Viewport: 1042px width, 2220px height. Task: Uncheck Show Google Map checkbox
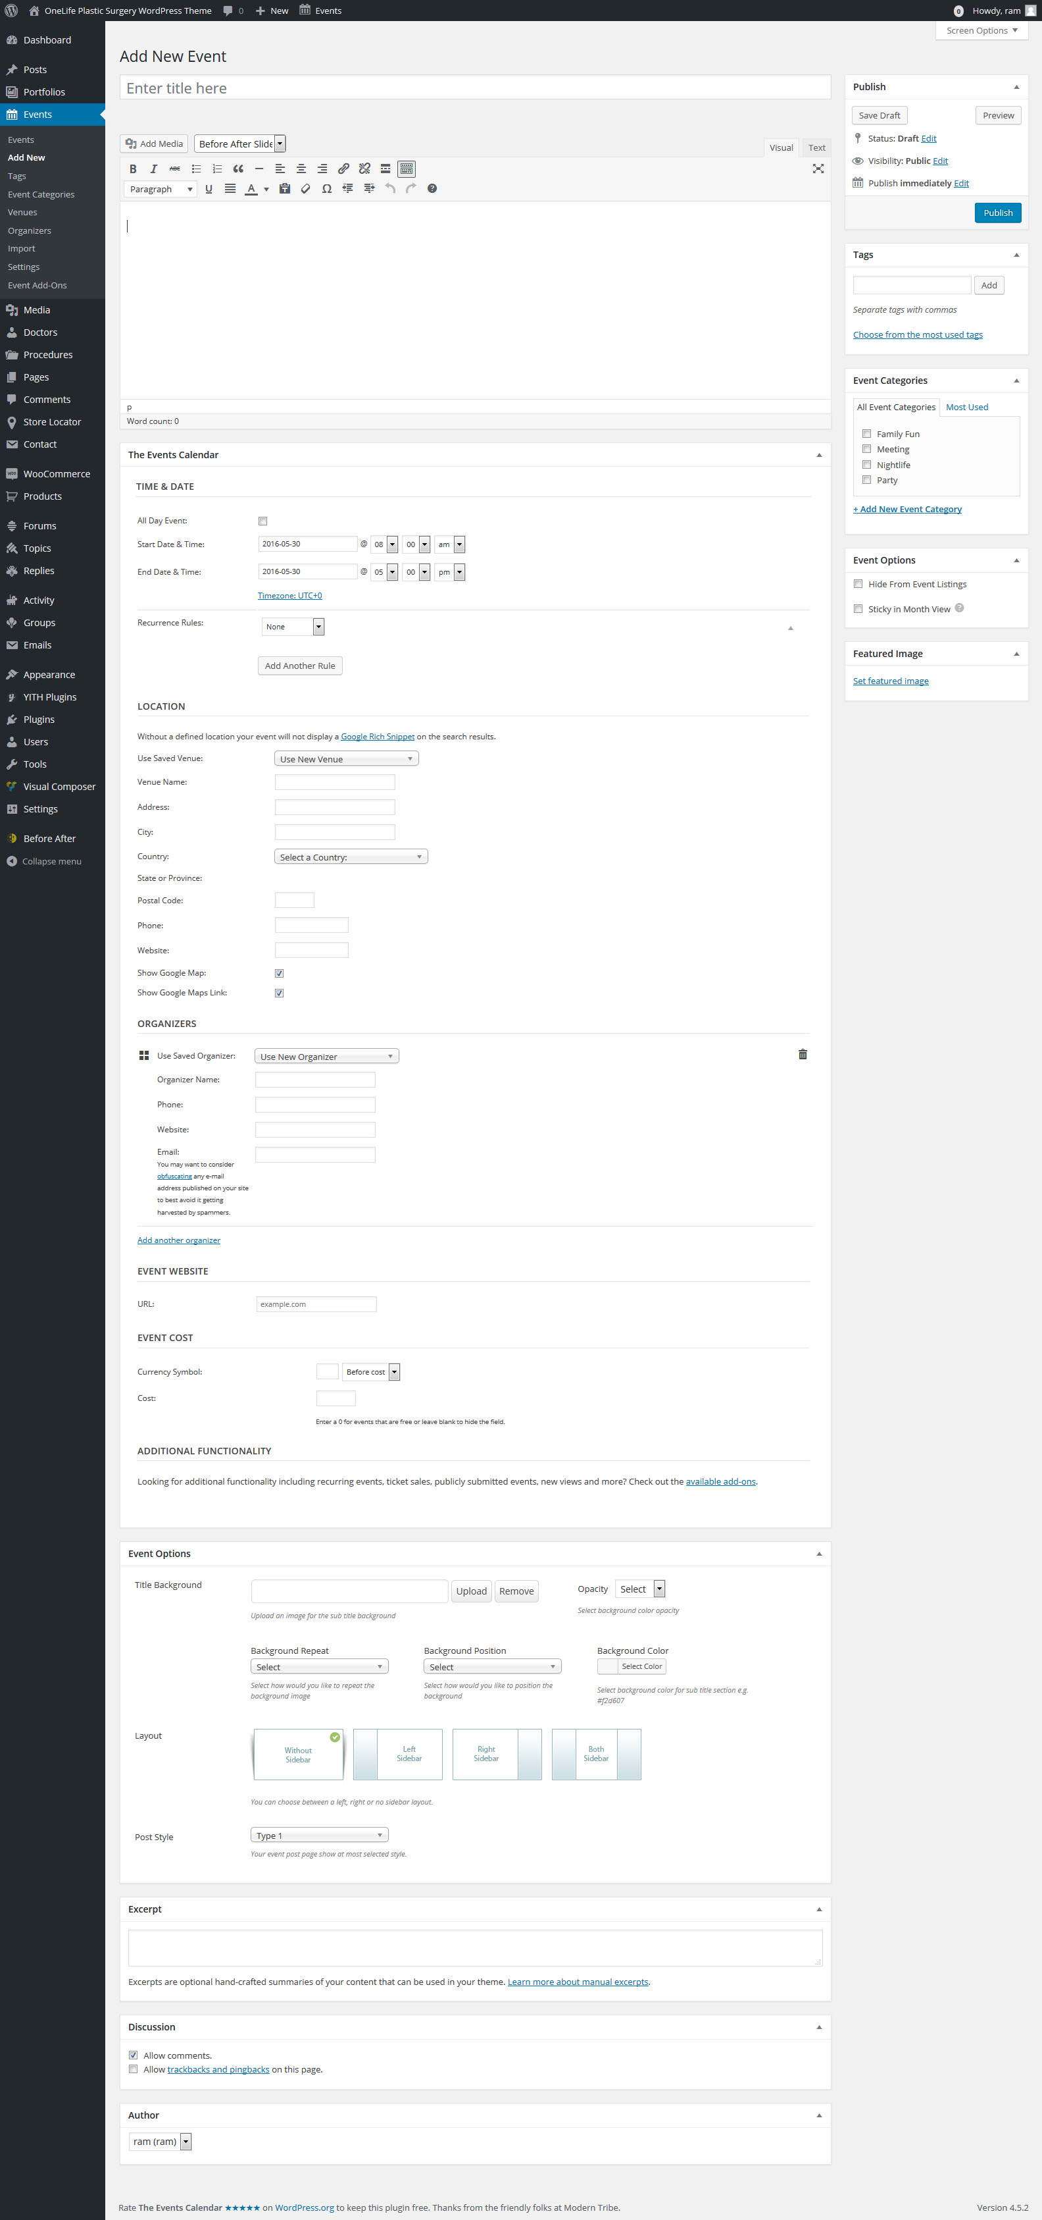(x=279, y=973)
